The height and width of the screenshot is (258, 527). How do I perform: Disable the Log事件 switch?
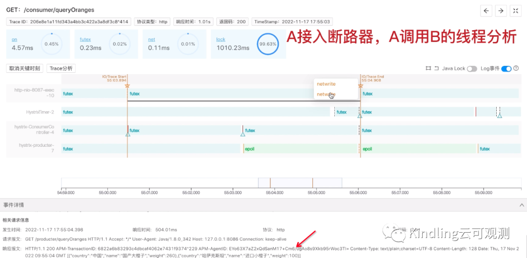[x=506, y=69]
